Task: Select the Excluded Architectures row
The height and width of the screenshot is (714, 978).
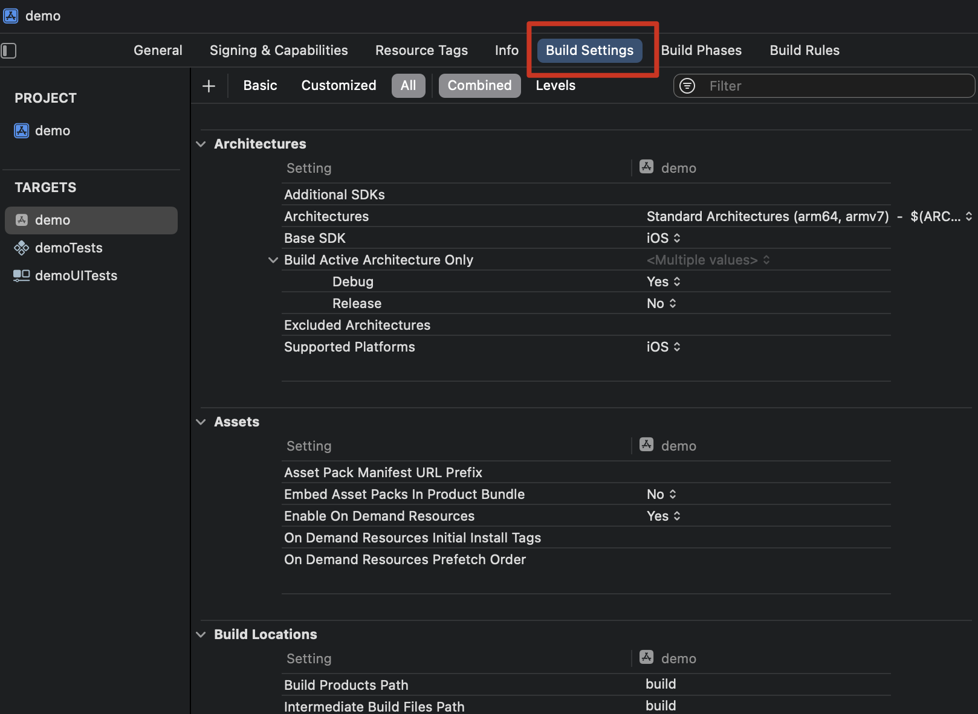Action: 586,325
